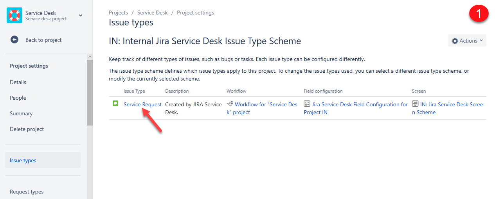Go back via the 'Back to project' link
This screenshot has width=495, height=199.
43,40
